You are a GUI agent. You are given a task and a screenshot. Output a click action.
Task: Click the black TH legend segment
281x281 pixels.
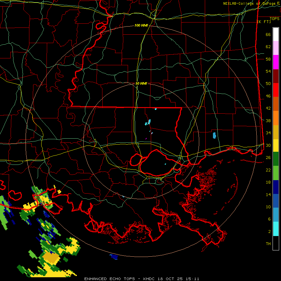pos(276,243)
